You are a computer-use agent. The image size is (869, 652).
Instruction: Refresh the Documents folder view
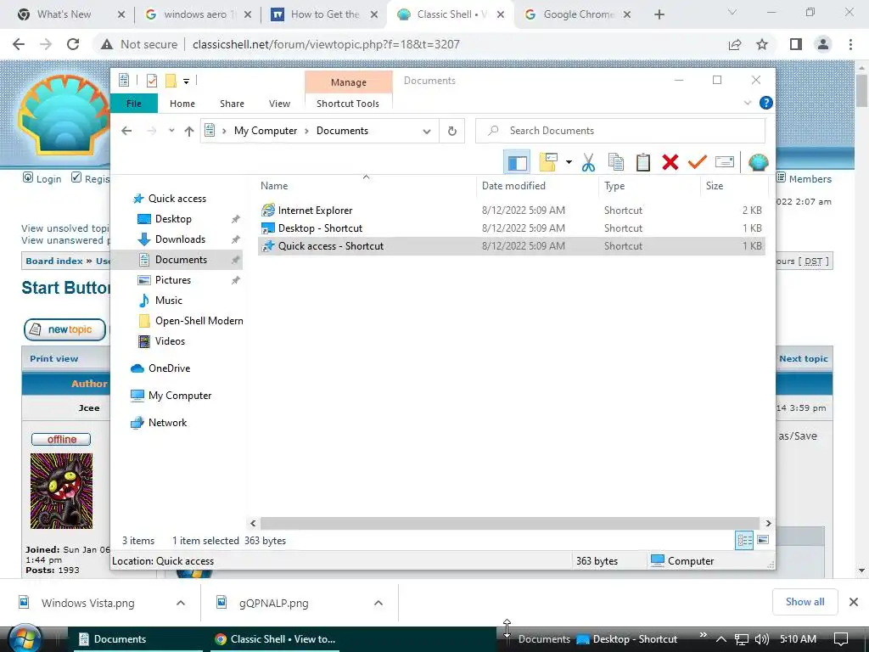click(x=452, y=131)
